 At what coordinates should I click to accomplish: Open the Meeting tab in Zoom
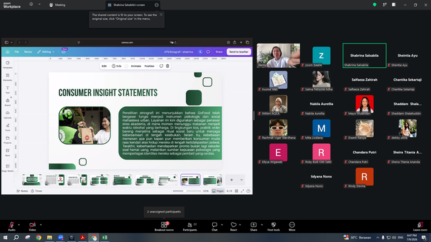click(x=57, y=5)
